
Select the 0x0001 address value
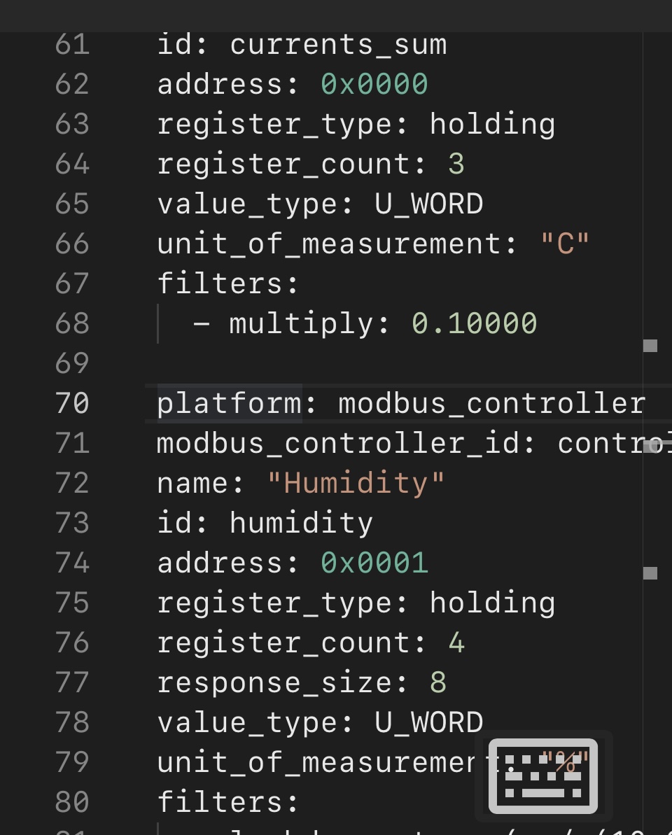374,563
